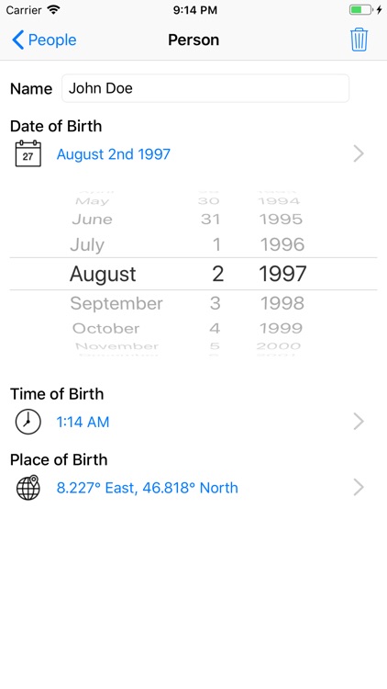Go back to the People list
387x689 pixels.
(x=44, y=40)
